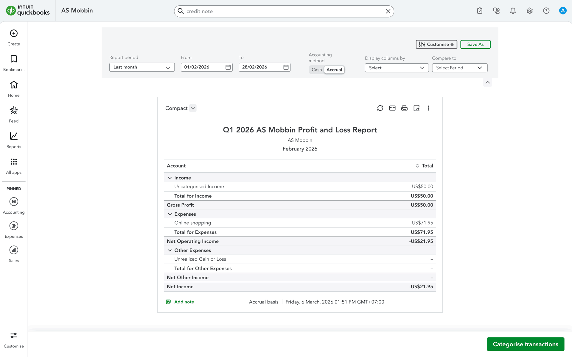Click Categorise transactions button

[x=525, y=344]
